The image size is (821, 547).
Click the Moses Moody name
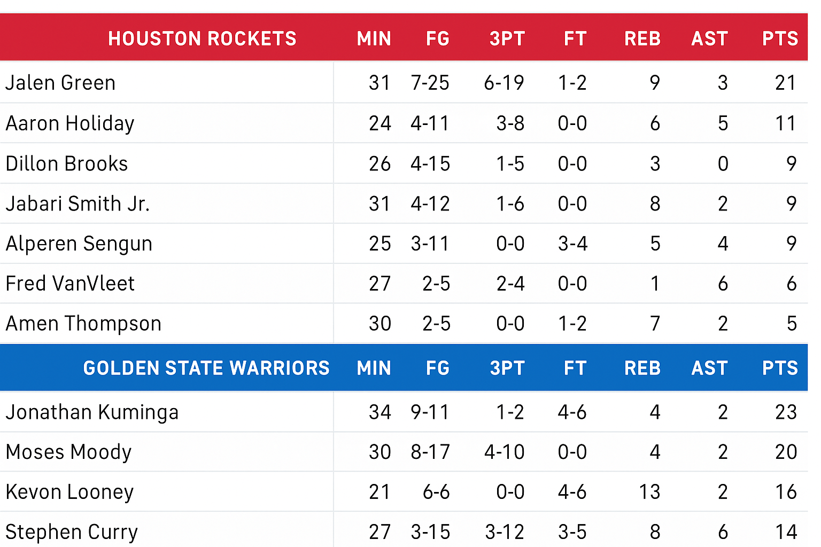[68, 452]
